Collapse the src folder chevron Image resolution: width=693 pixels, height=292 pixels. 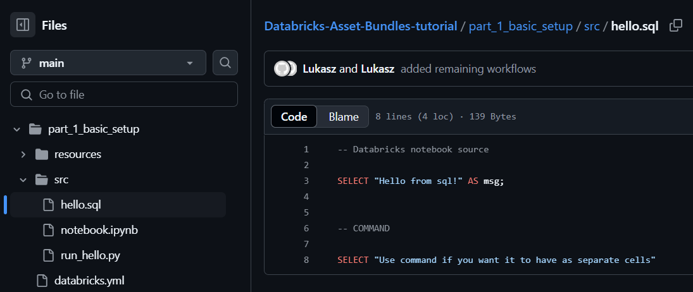coord(23,179)
